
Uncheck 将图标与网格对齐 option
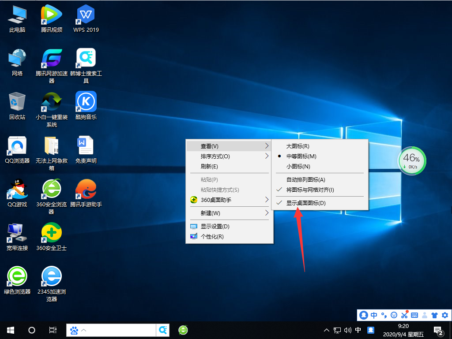point(310,190)
